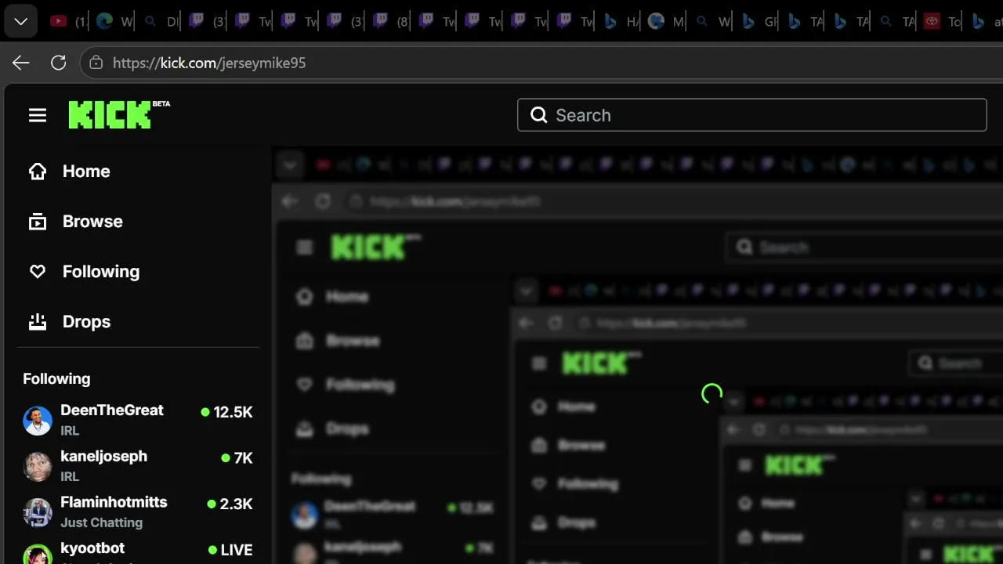Screen dimensions: 1003x564
Task: Switch to the Bing tab labeled H
Action: tap(621, 22)
